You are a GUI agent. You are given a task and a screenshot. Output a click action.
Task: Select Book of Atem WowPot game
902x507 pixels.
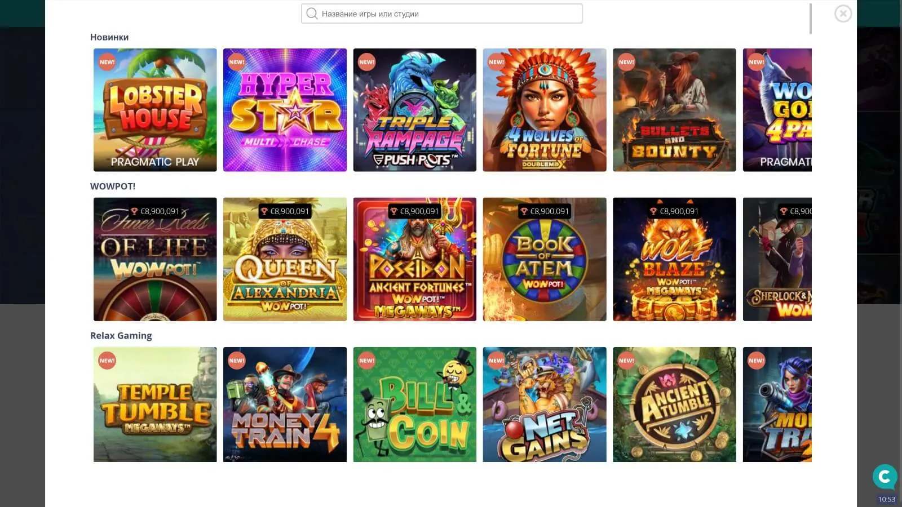coord(545,259)
